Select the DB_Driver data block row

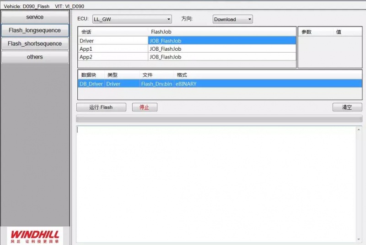click(91, 84)
